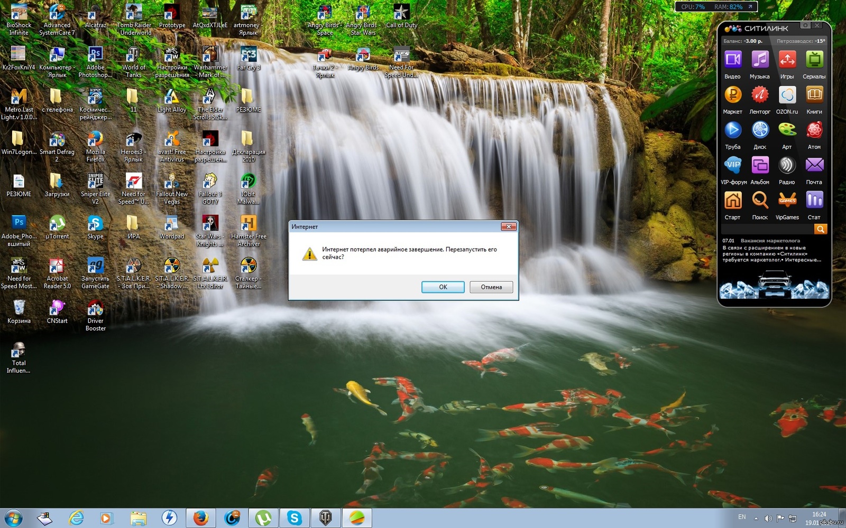Expand the CPU/RAM monitor widget arrow

[750, 7]
